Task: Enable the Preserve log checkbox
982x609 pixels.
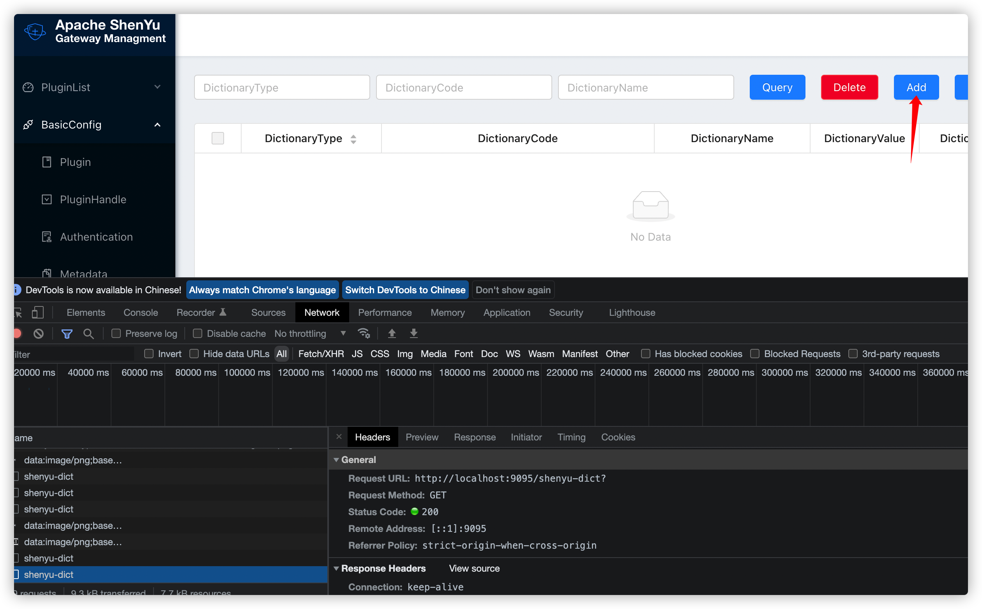Action: 116,333
